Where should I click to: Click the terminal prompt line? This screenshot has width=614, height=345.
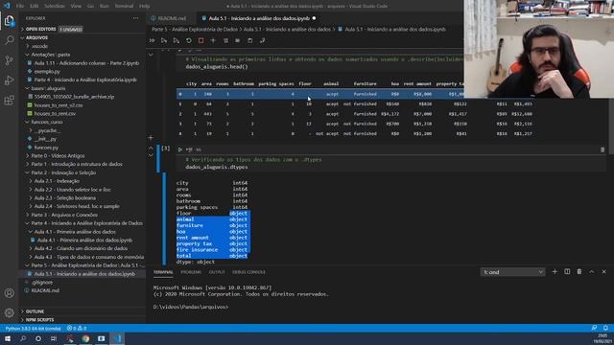click(191, 307)
